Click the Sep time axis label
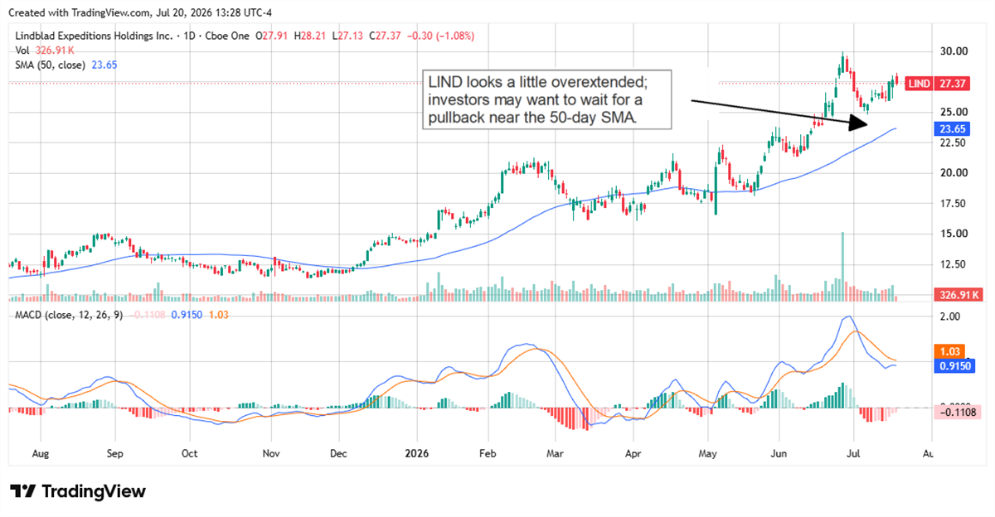The width and height of the screenshot is (995, 517). click(x=115, y=454)
